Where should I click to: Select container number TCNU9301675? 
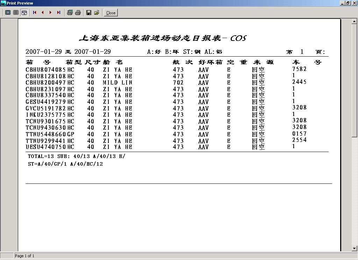[46, 121]
